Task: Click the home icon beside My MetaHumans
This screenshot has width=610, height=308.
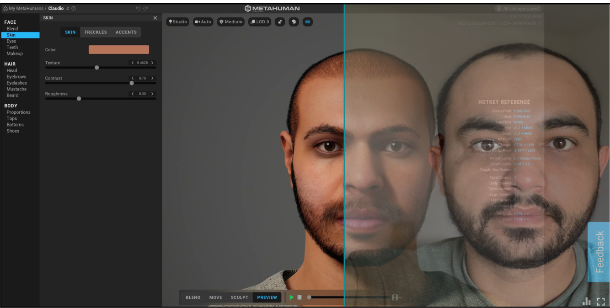Action: pos(5,9)
